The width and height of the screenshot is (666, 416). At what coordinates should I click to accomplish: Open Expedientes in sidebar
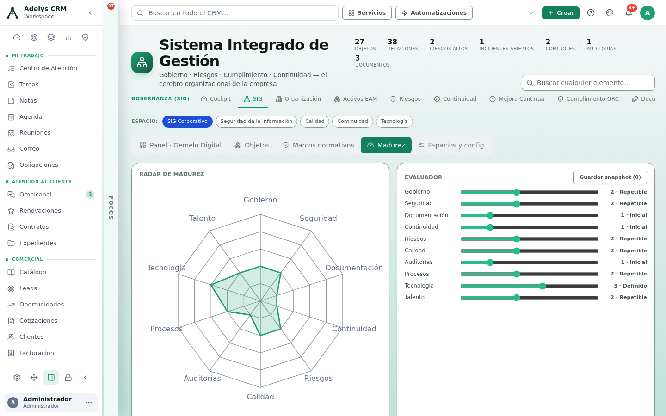tap(51, 243)
